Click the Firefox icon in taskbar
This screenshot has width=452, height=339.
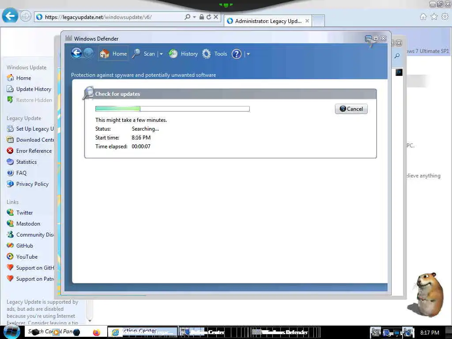point(97,332)
